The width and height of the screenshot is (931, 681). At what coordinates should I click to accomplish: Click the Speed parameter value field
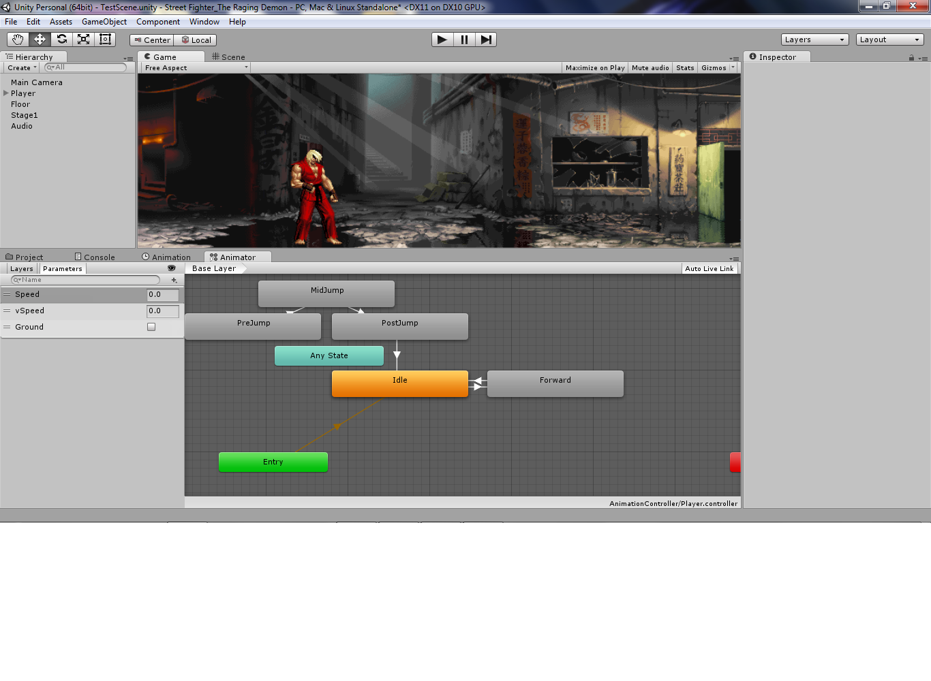tap(163, 295)
